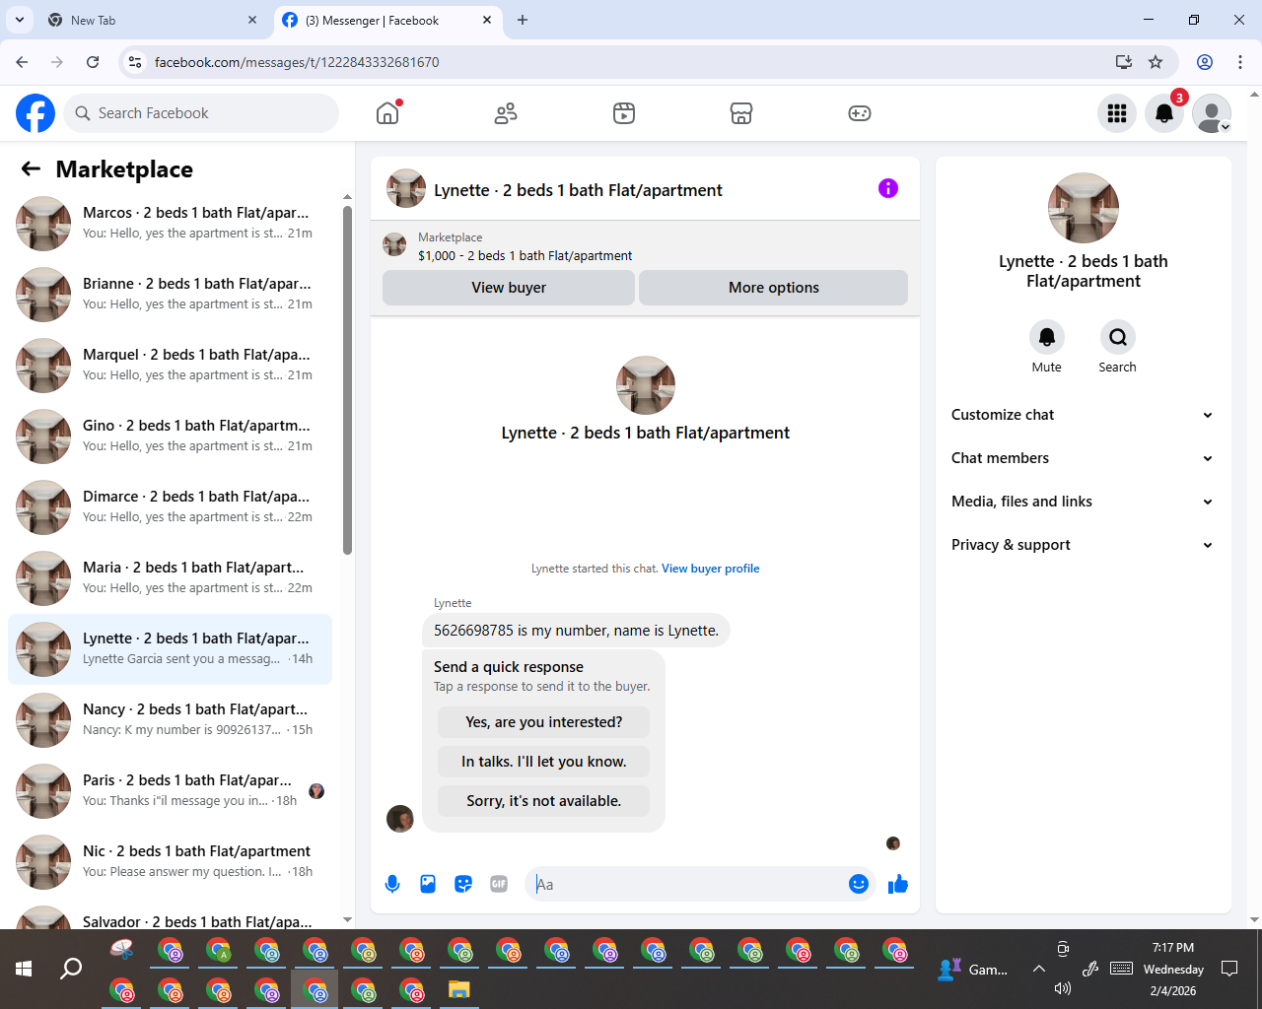1262x1009 pixels.
Task: Open Brianne conversation
Action: point(170,295)
